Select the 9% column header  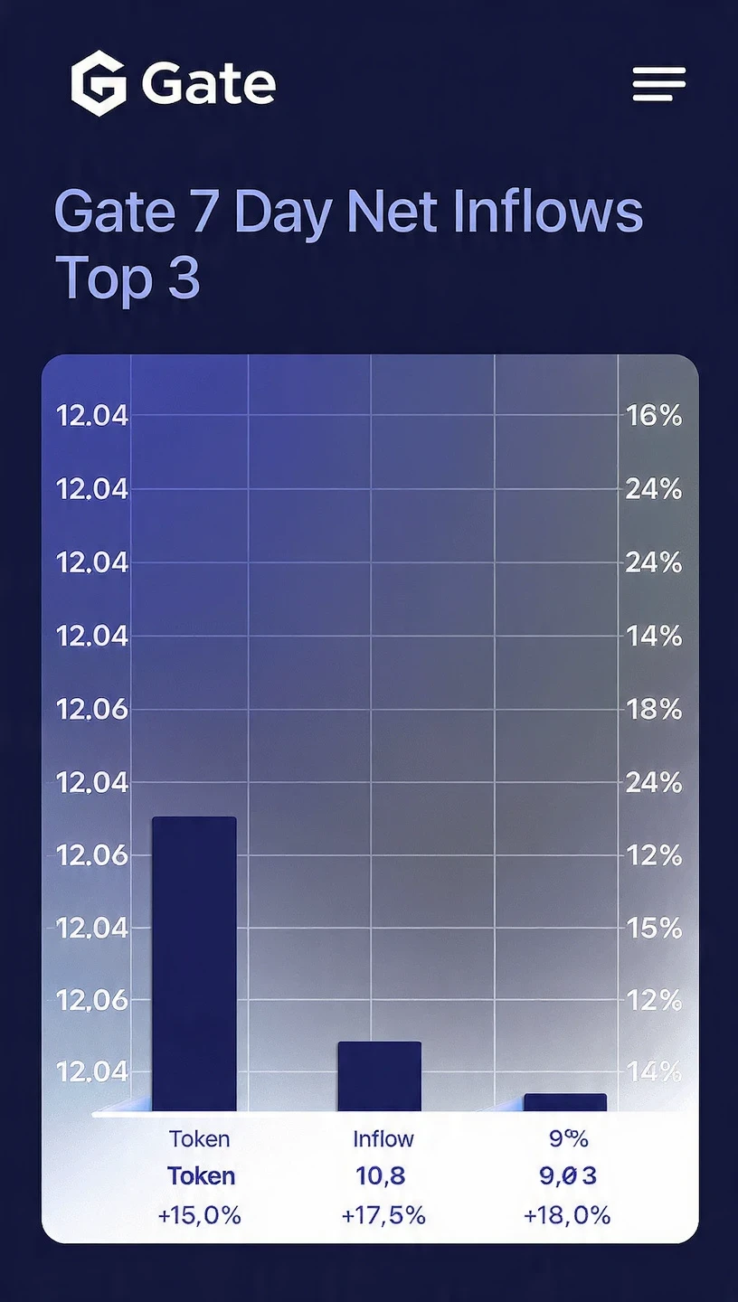[569, 1139]
